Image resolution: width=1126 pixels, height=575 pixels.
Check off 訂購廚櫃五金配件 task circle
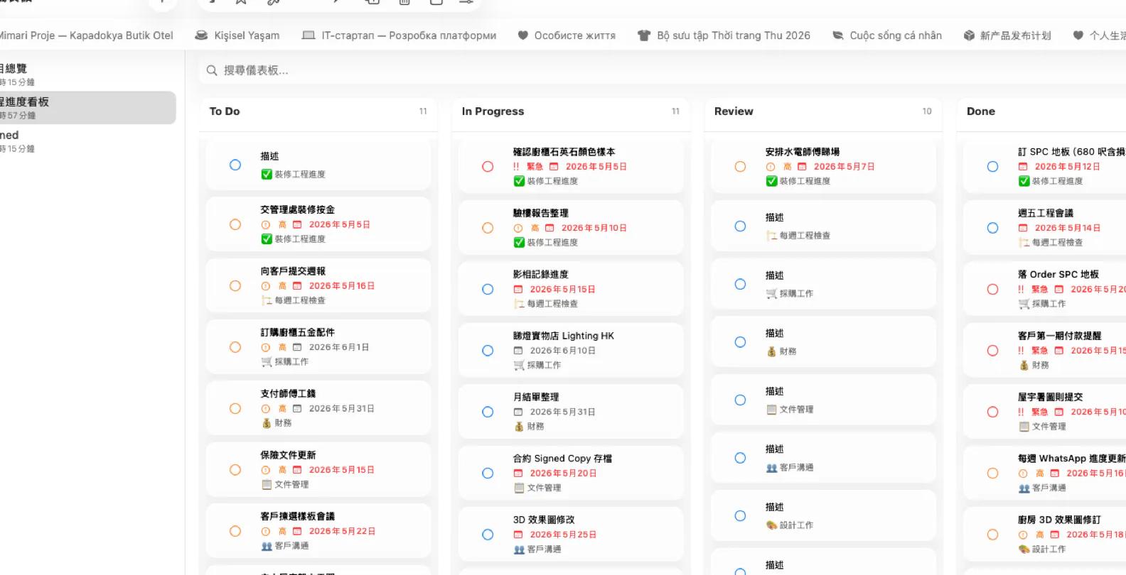235,347
